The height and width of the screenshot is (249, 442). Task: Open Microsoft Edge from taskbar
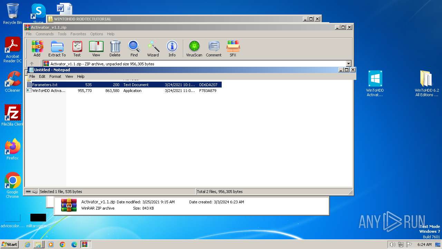[74, 245]
